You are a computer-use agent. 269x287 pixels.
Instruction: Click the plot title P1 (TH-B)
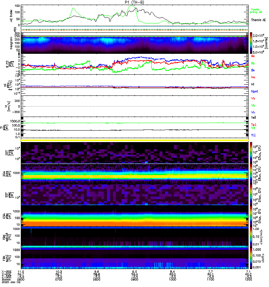[x=134, y=2]
